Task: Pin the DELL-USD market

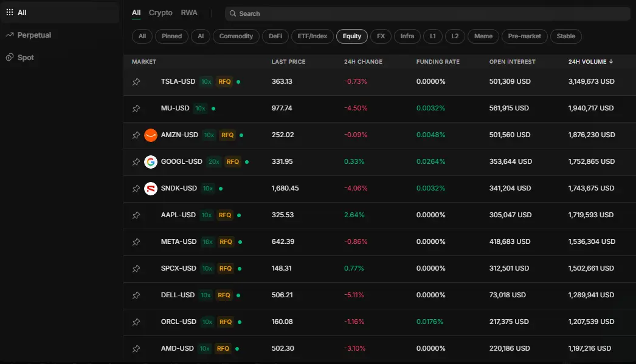Action: [136, 295]
